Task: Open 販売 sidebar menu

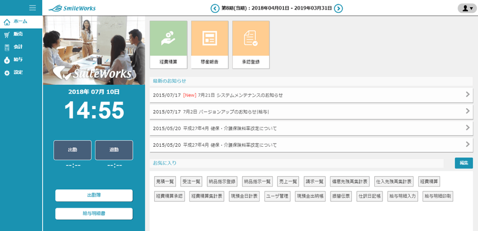Action: click(20, 34)
